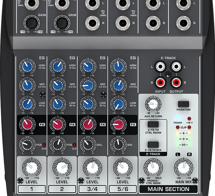Click channel label "2"
Screen dimensions: 215x196
[x=62, y=189]
